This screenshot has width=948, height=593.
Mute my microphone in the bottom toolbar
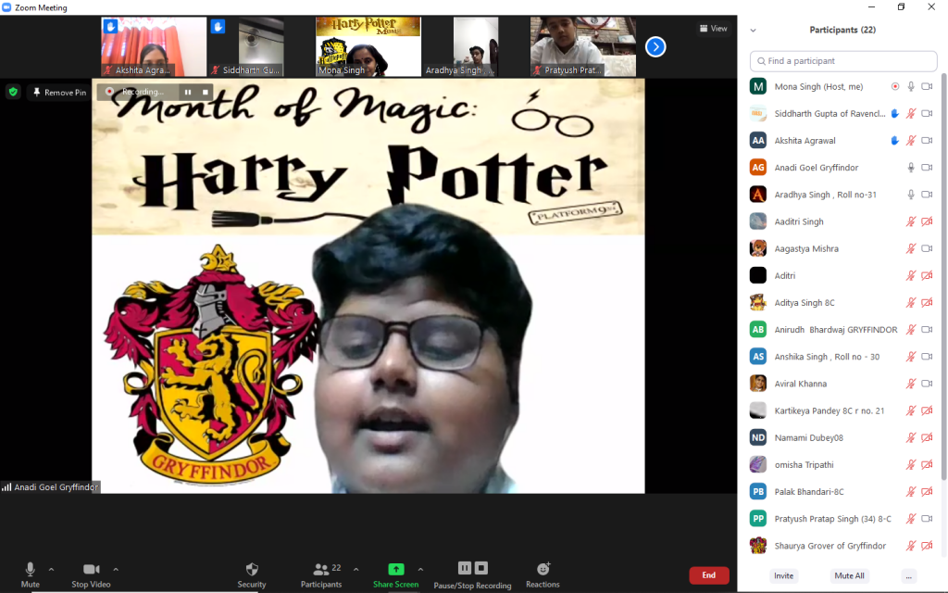coord(31,569)
